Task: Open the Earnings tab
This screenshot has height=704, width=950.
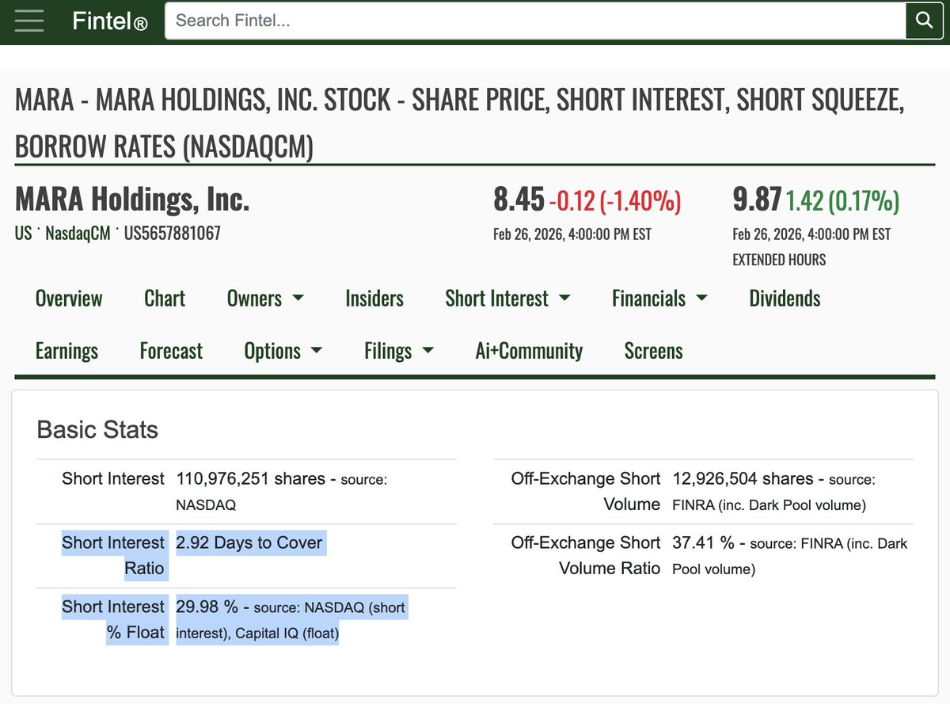Action: click(66, 351)
